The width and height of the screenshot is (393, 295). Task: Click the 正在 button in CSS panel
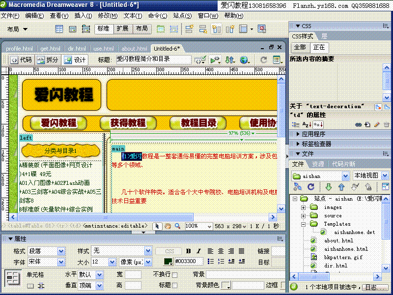point(319,47)
